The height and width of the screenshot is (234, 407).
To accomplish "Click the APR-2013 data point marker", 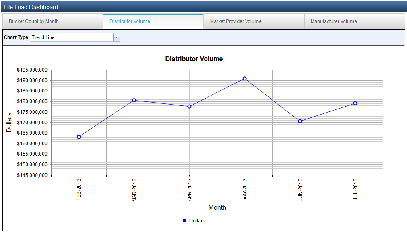I will (189, 106).
